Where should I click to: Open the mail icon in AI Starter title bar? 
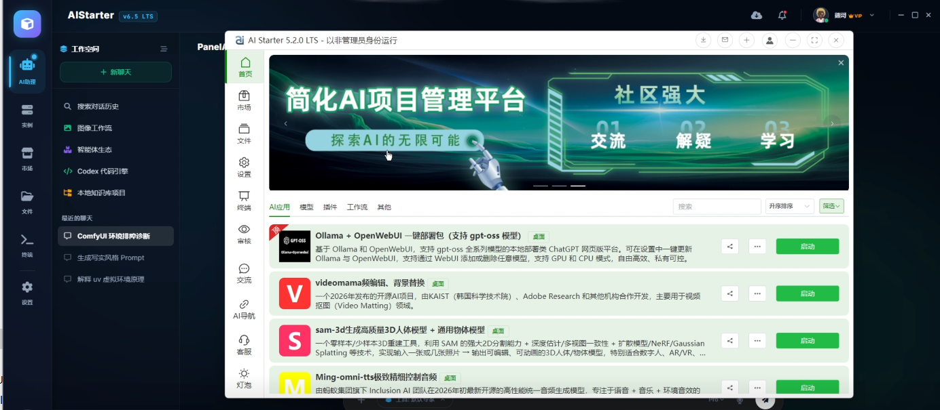725,40
